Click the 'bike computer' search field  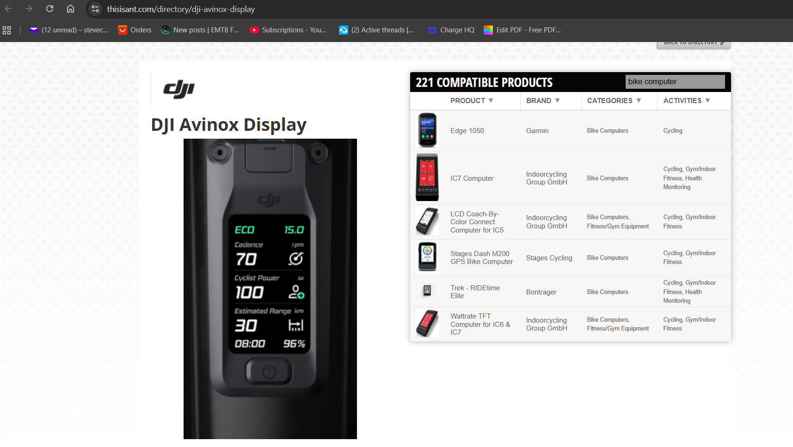coord(675,82)
